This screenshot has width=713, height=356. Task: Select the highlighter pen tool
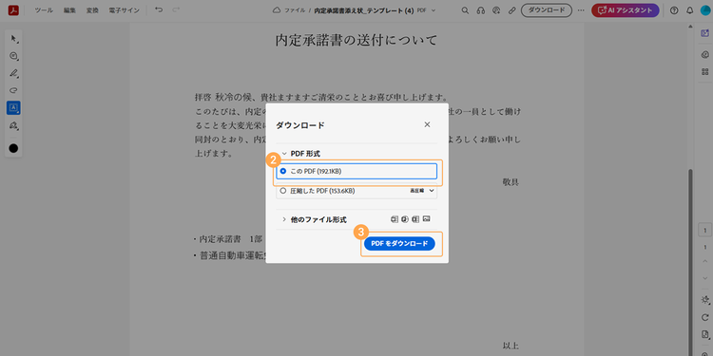click(x=13, y=73)
